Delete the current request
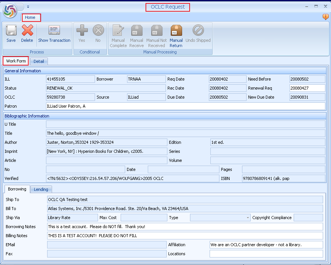This screenshot has width=331, height=265. click(27, 34)
